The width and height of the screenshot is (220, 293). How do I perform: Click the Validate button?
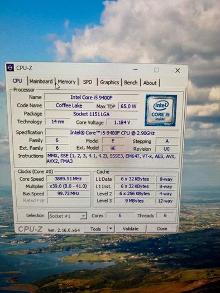[x=131, y=229]
